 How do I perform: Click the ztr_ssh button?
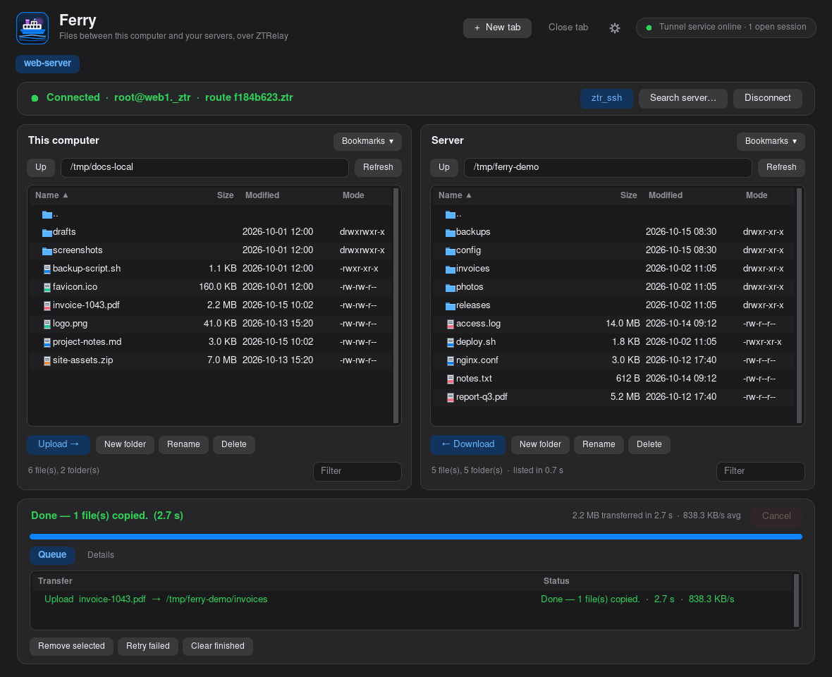(606, 98)
